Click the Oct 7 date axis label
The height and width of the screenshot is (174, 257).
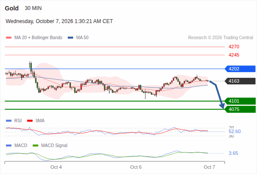pyautogui.click(x=210, y=167)
